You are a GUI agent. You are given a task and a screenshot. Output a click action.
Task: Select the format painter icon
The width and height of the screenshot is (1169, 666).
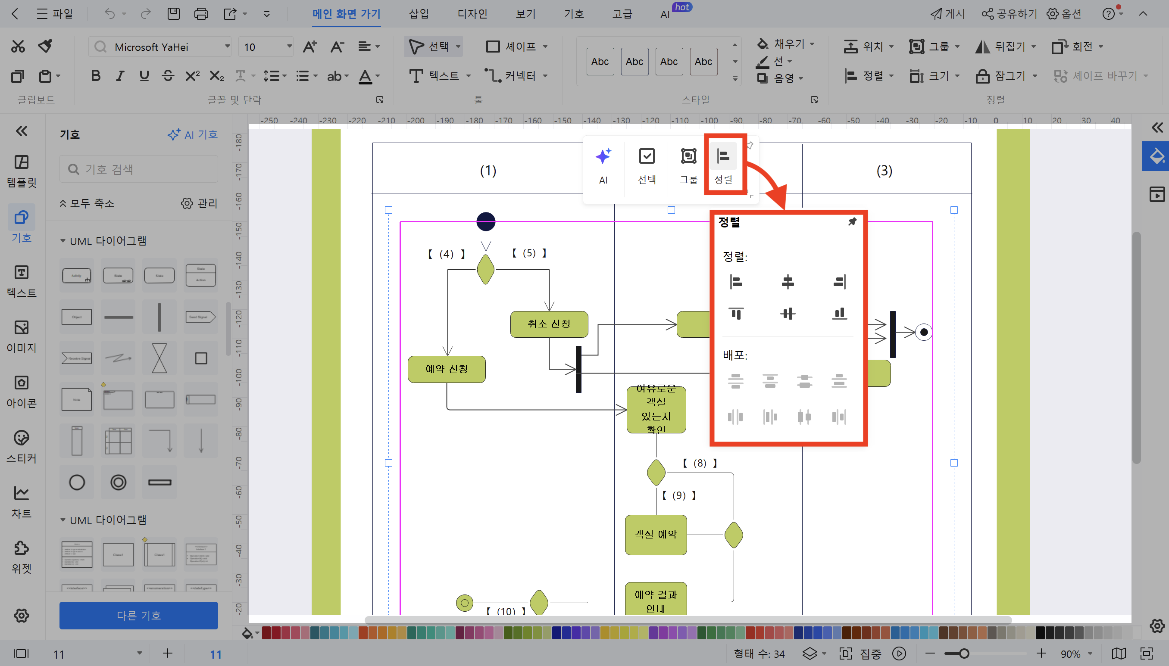45,46
